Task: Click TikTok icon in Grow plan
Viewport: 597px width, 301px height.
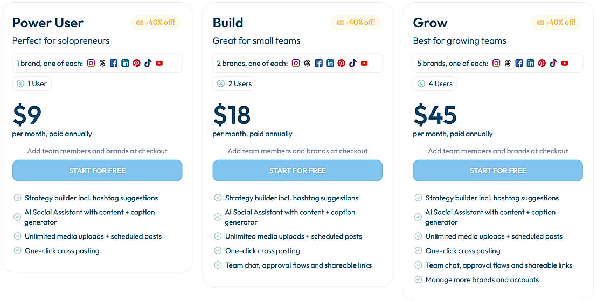Action: tap(553, 63)
